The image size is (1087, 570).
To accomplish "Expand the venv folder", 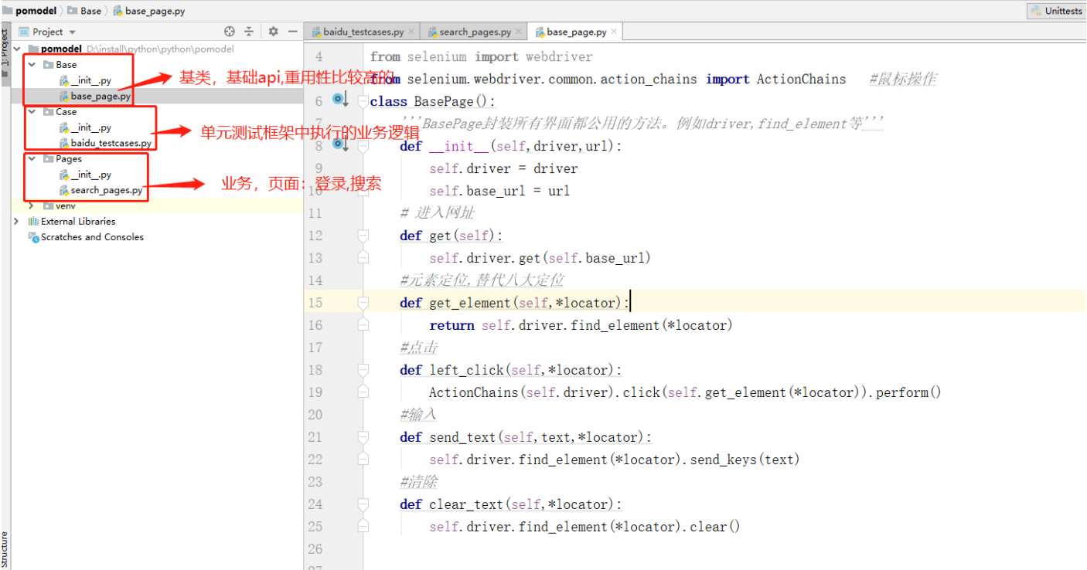I will point(31,205).
